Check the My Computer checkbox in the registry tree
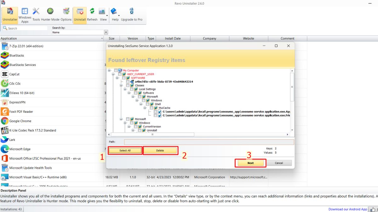The image size is (378, 212). pos(116,70)
